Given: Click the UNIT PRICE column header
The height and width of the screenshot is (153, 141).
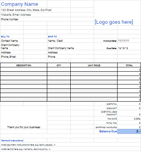Looking at the screenshot, I should point(94,65).
